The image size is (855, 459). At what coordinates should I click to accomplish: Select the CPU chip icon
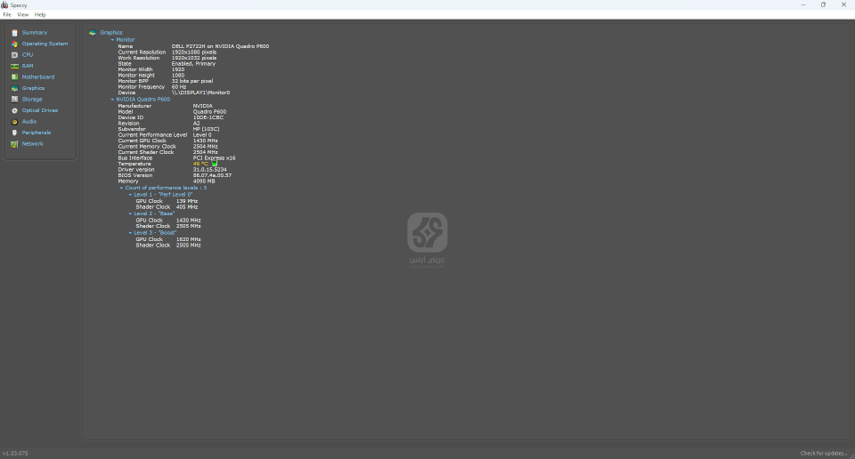click(14, 55)
